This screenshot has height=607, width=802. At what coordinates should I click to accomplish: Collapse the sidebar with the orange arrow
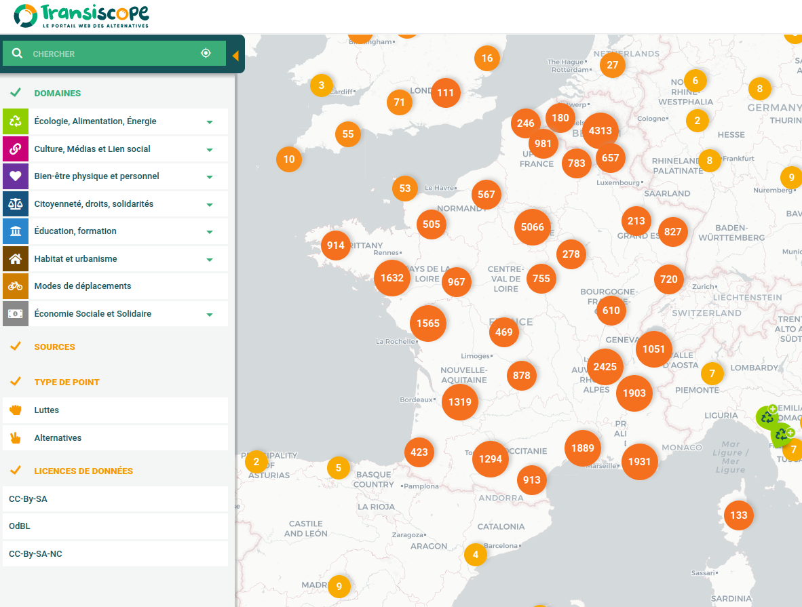pyautogui.click(x=235, y=56)
